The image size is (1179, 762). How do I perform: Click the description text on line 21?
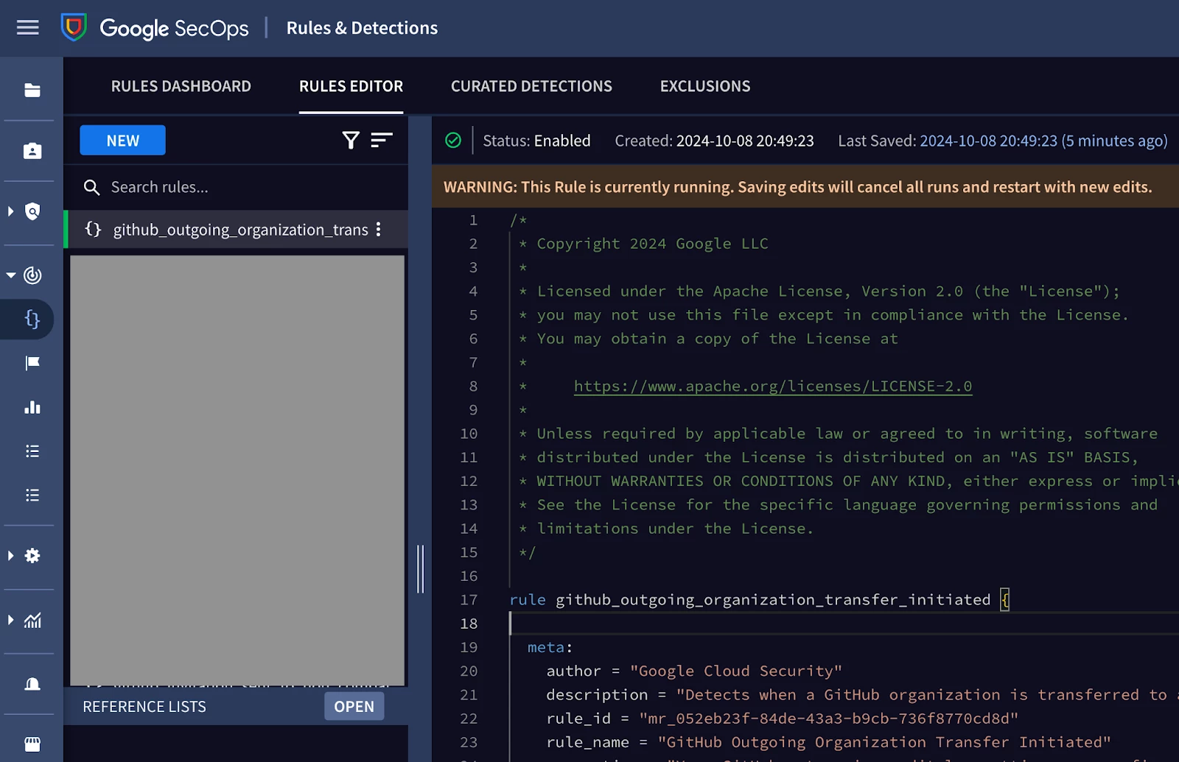927,694
